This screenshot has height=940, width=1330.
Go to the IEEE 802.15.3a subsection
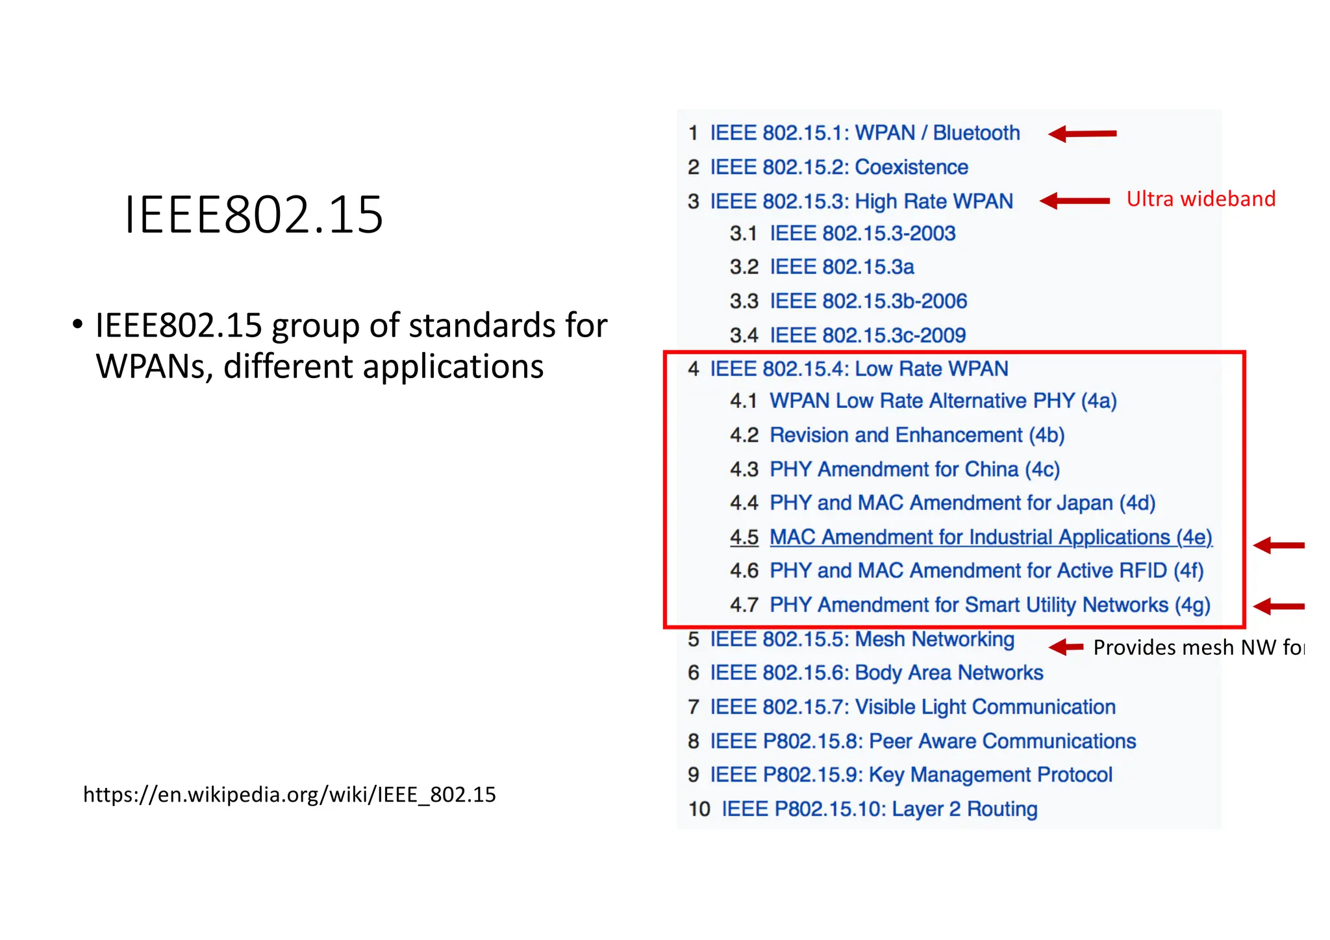[842, 268]
